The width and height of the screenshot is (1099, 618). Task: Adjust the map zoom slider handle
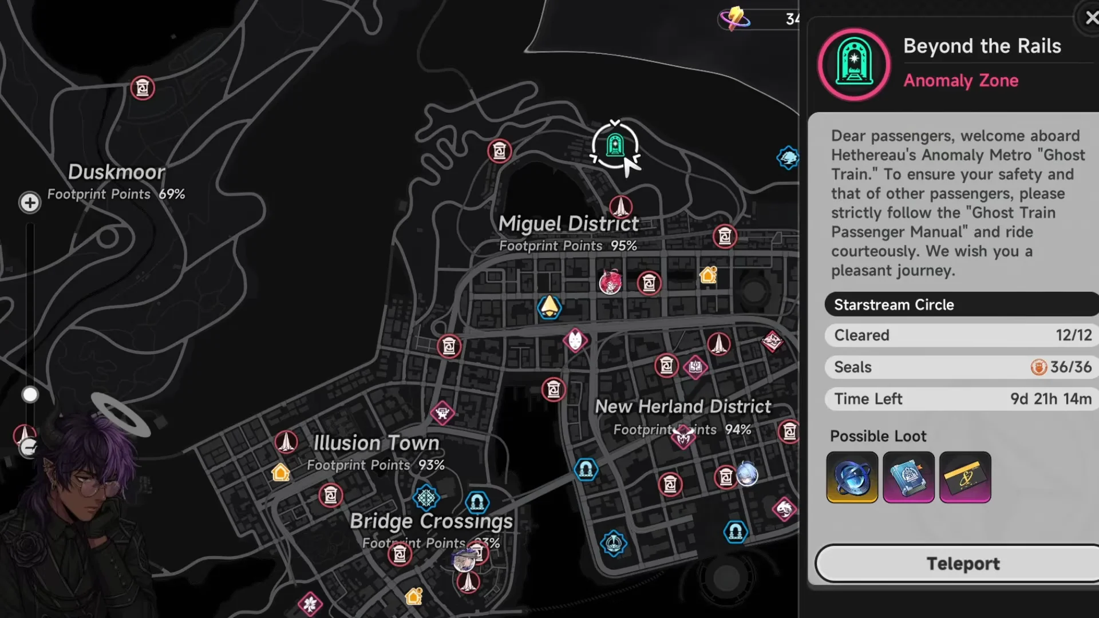click(x=30, y=395)
